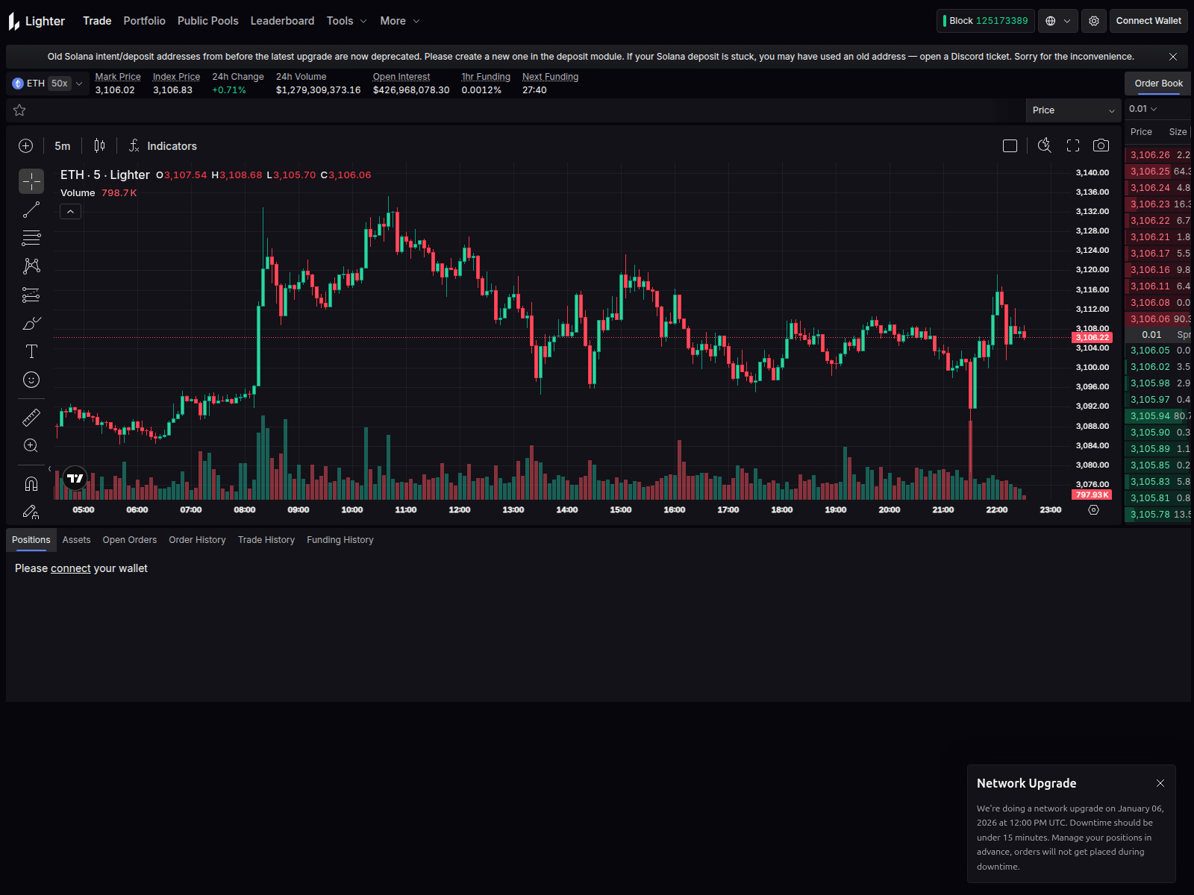Open the 0.01 tick size dropdown
This screenshot has width=1194, height=895.
click(1143, 109)
